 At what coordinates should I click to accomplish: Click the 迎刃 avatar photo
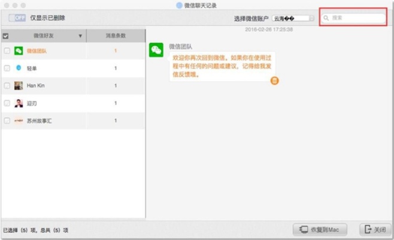19,103
